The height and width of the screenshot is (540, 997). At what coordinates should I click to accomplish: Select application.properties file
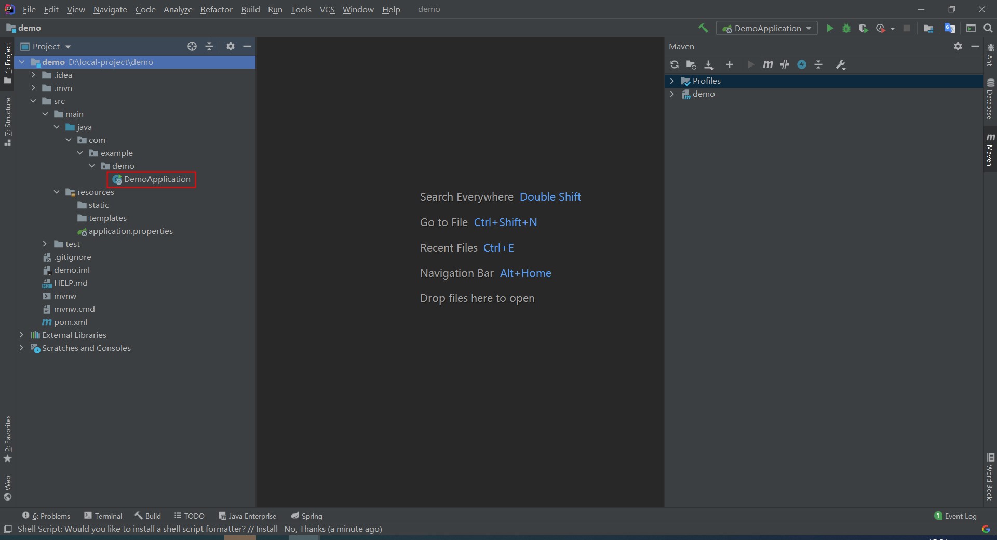tap(125, 231)
